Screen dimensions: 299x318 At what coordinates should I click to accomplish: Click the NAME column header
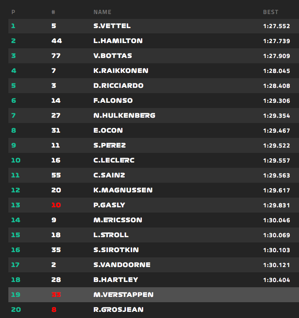pos(102,12)
